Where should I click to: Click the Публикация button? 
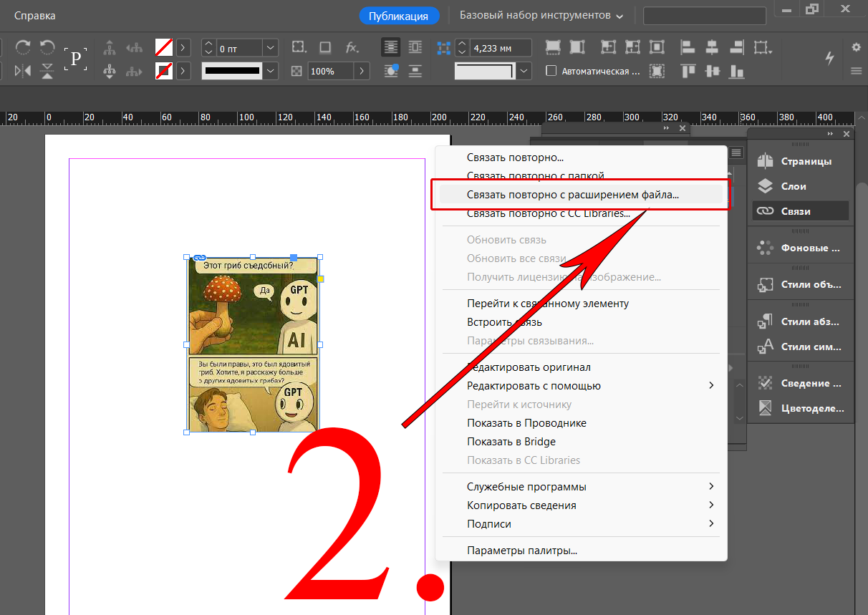399,16
